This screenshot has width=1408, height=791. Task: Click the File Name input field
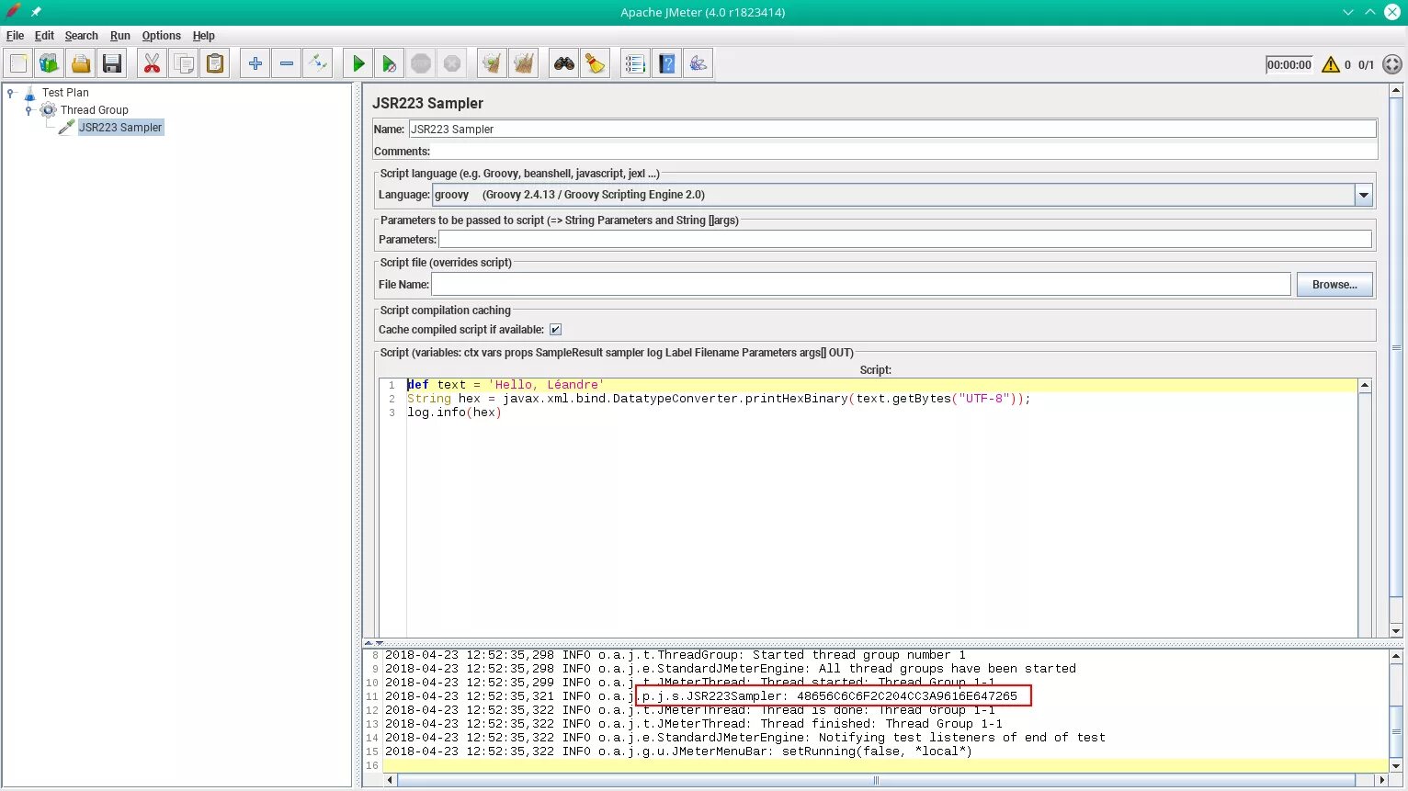tap(861, 285)
